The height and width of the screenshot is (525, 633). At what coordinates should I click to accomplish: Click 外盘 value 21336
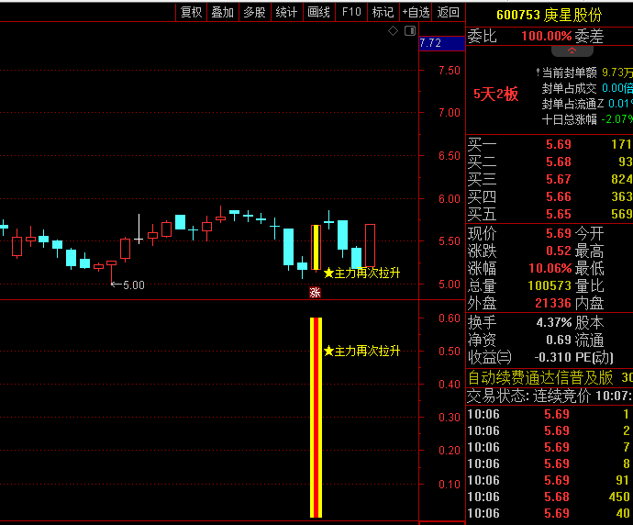553,303
